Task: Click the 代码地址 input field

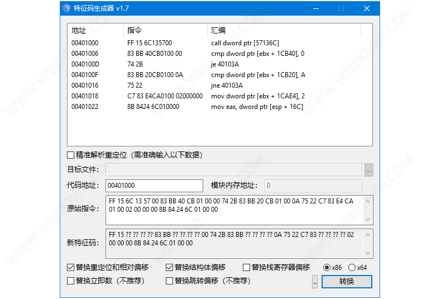Action: 155,186
